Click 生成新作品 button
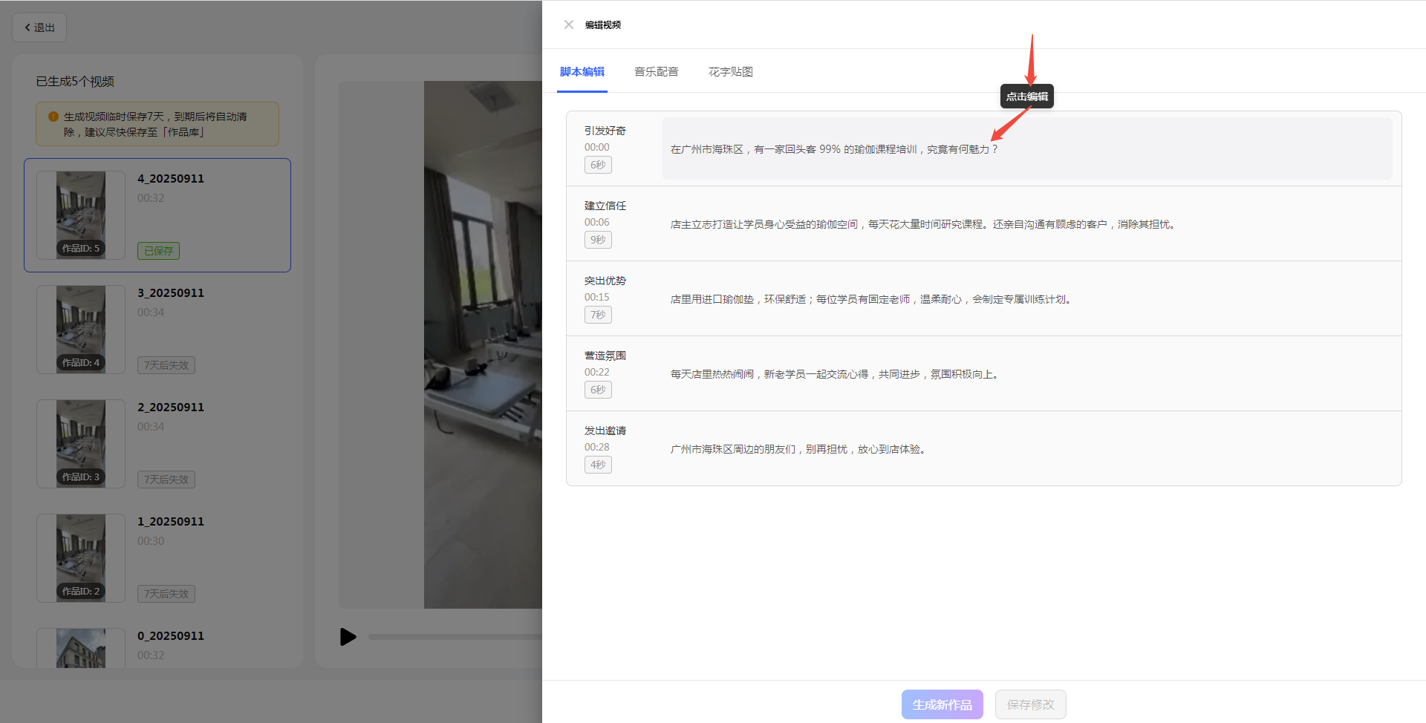Screen dimensions: 1426x723 (942, 704)
